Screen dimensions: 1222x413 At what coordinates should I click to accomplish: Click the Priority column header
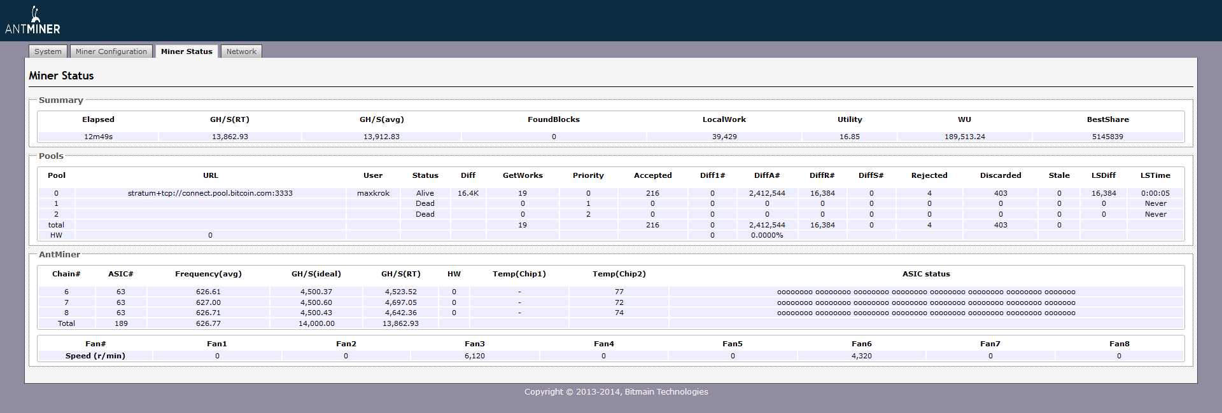tap(588, 175)
